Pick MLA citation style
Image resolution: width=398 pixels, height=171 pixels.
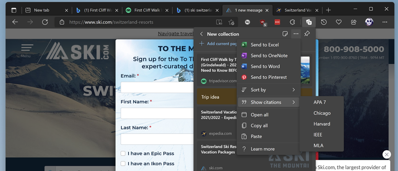pos(322,145)
